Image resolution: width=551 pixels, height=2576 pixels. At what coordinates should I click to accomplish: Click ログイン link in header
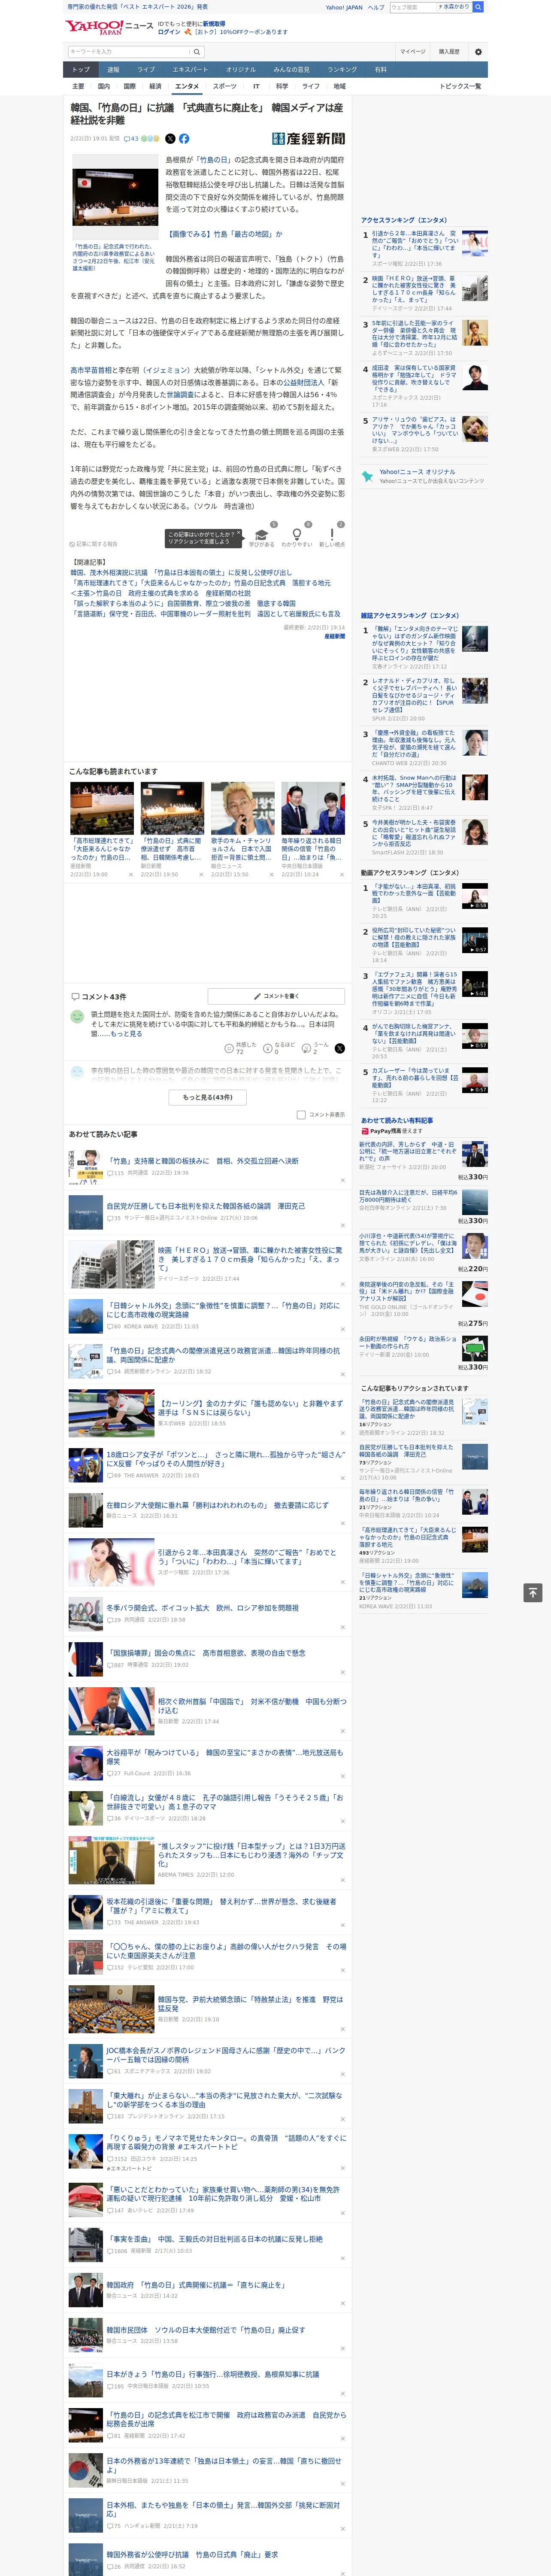pos(169,32)
